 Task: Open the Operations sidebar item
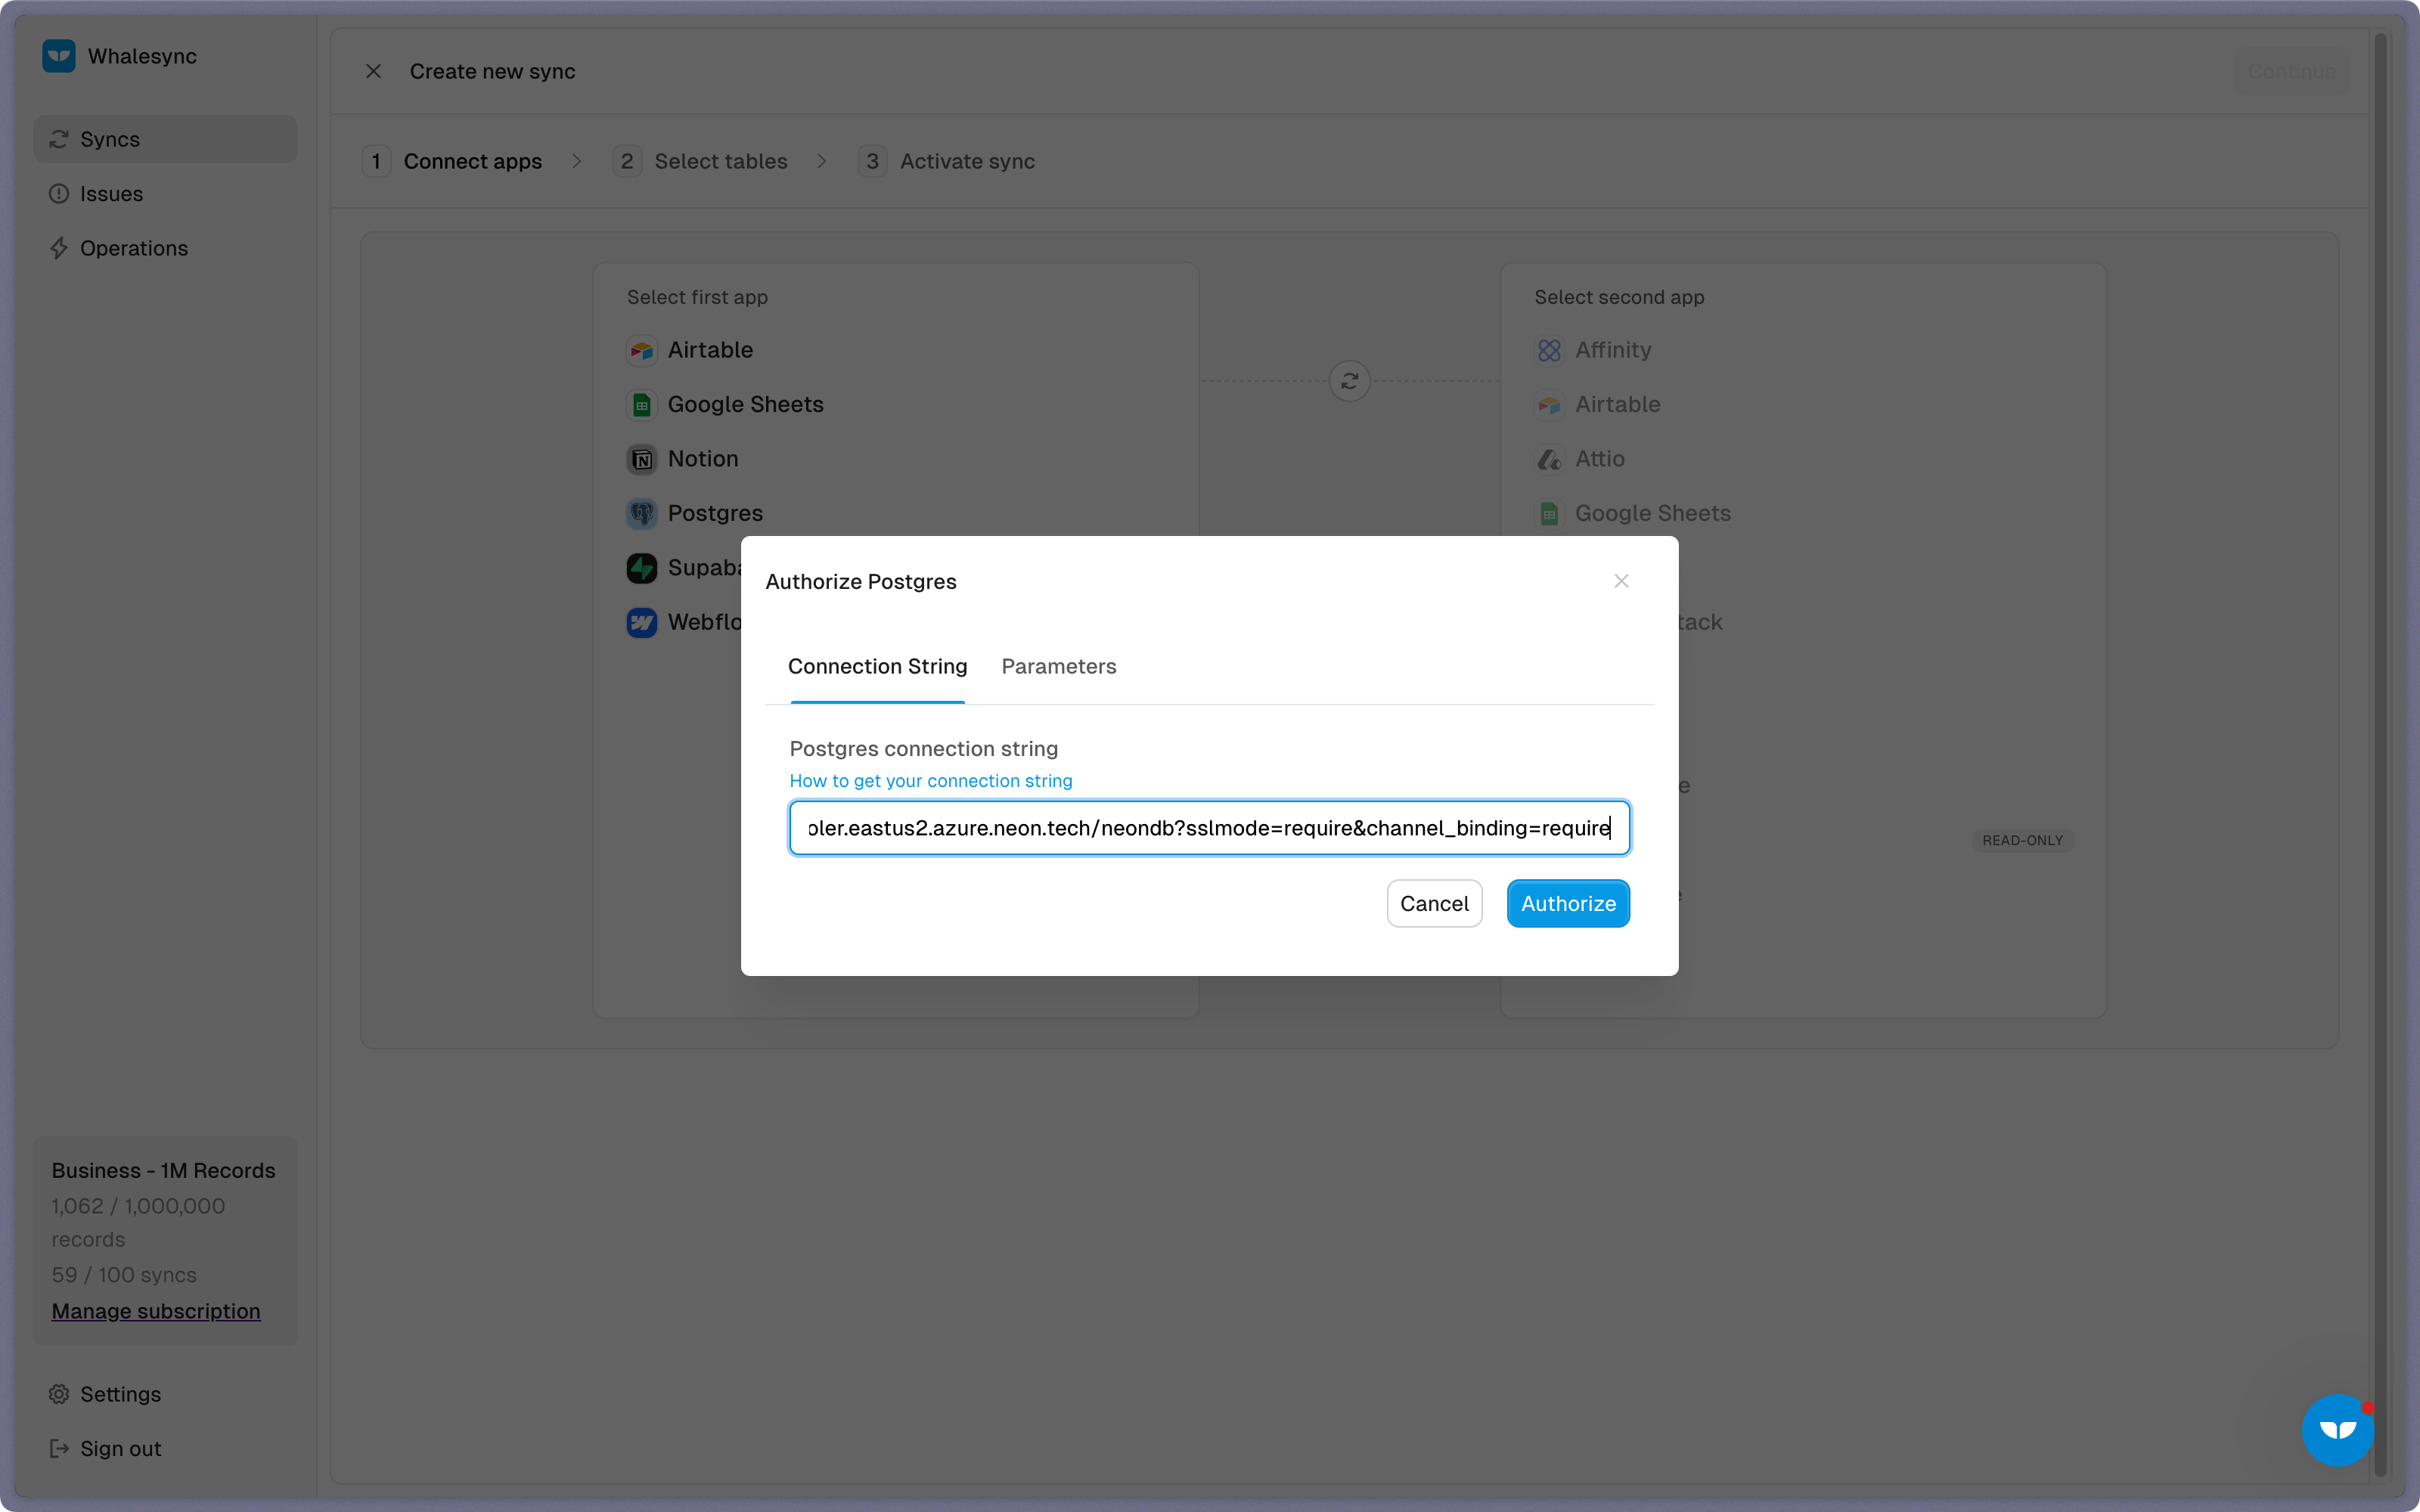click(x=165, y=248)
